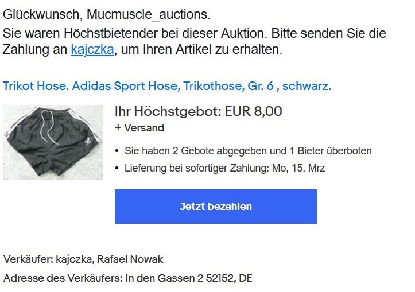This screenshot has width=415, height=292.
Task: Click the Adidas trefoil logo on the shorts
Action: 88,142
